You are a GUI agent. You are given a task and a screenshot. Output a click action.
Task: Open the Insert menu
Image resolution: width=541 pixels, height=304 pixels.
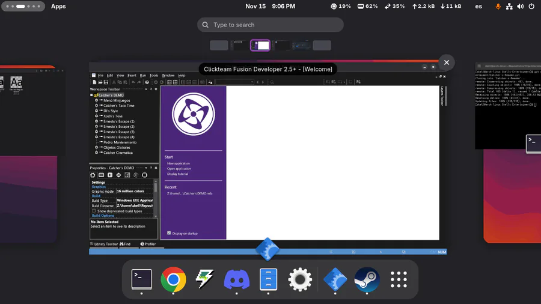click(x=132, y=76)
